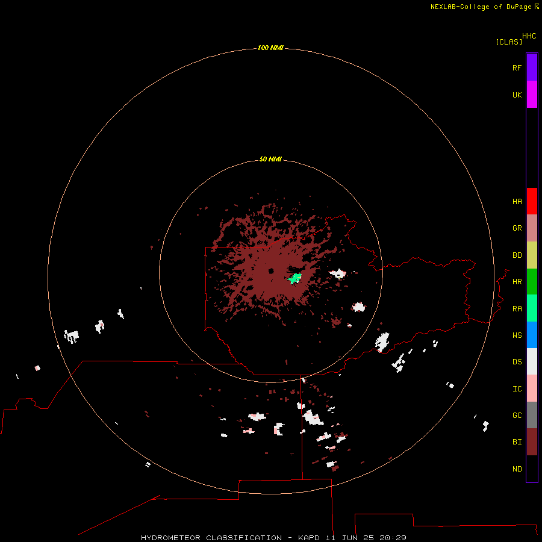Click the WS blue legend swatch

(532, 335)
